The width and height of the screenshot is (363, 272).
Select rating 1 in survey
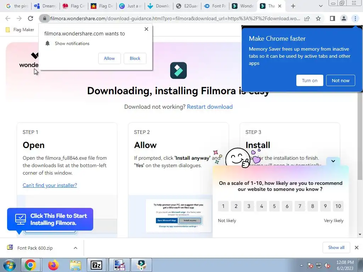tap(223, 206)
